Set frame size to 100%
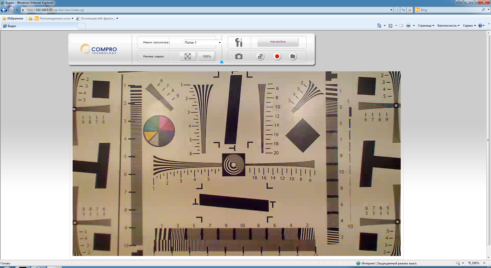 207,56
